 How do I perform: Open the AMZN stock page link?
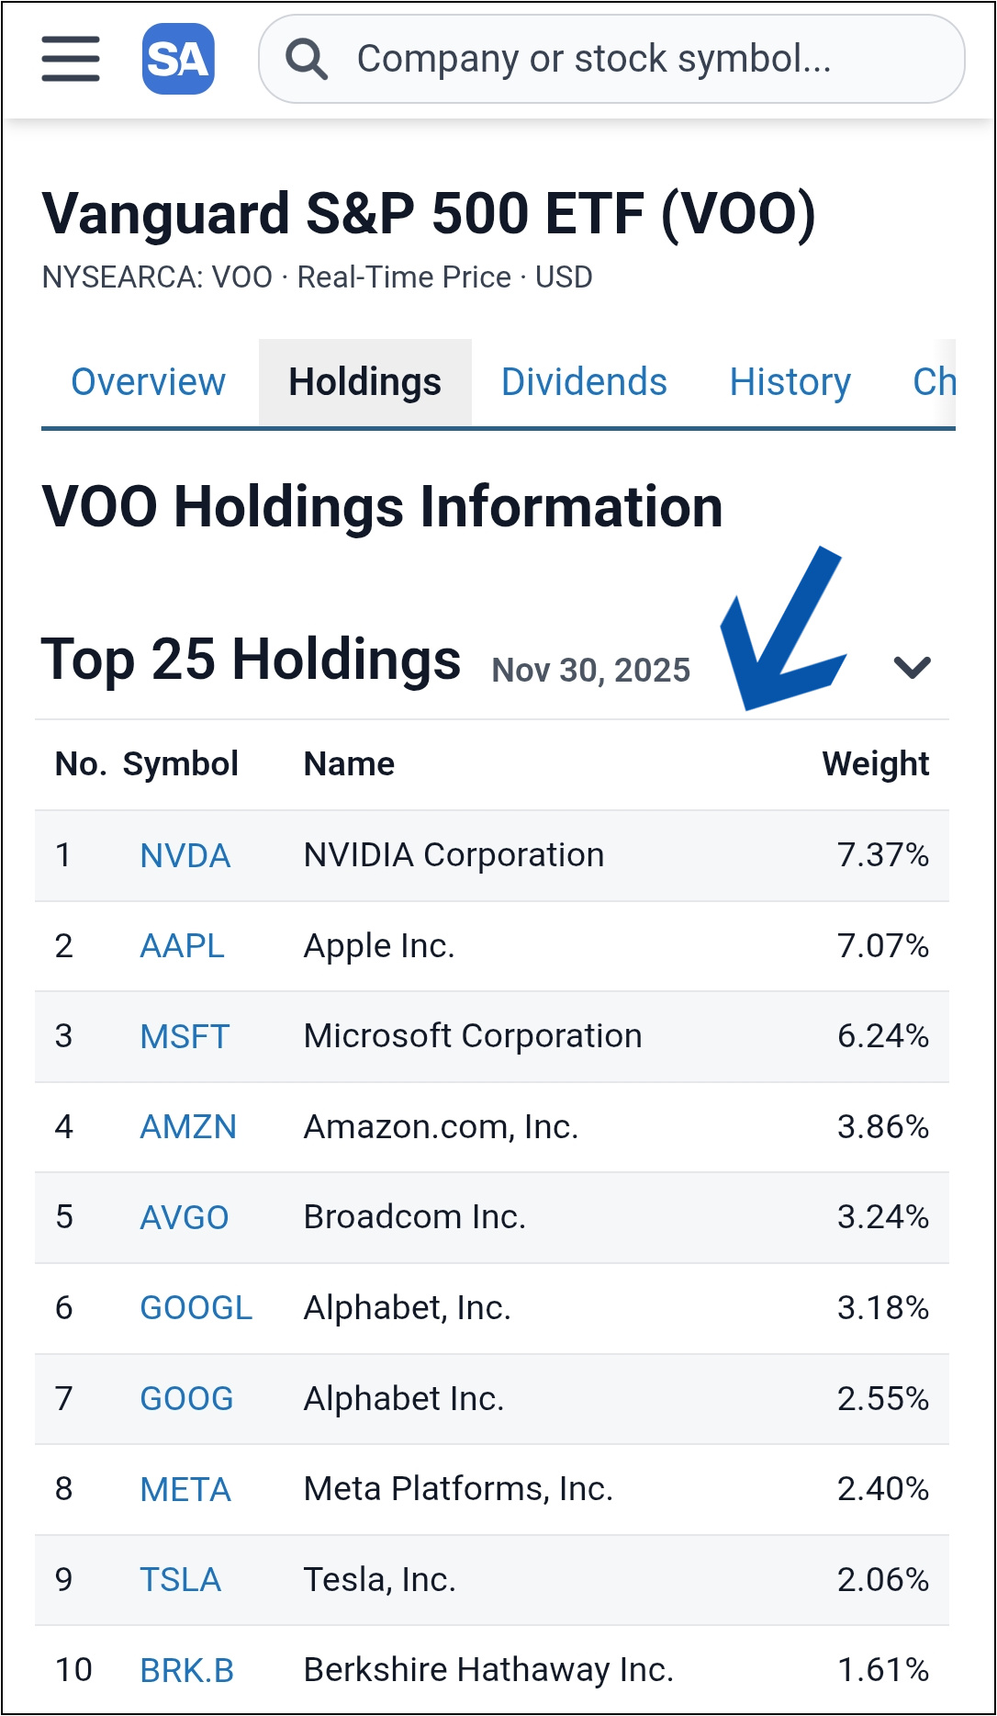[x=187, y=1127]
